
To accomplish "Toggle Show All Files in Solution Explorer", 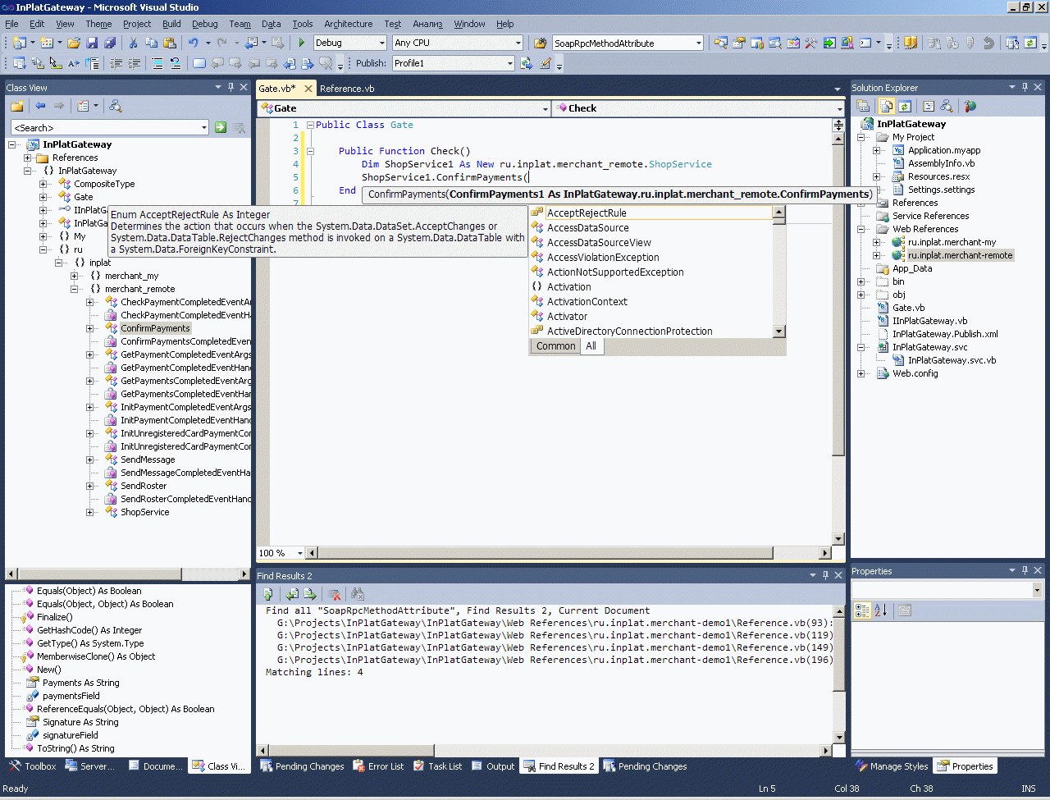I will click(886, 106).
